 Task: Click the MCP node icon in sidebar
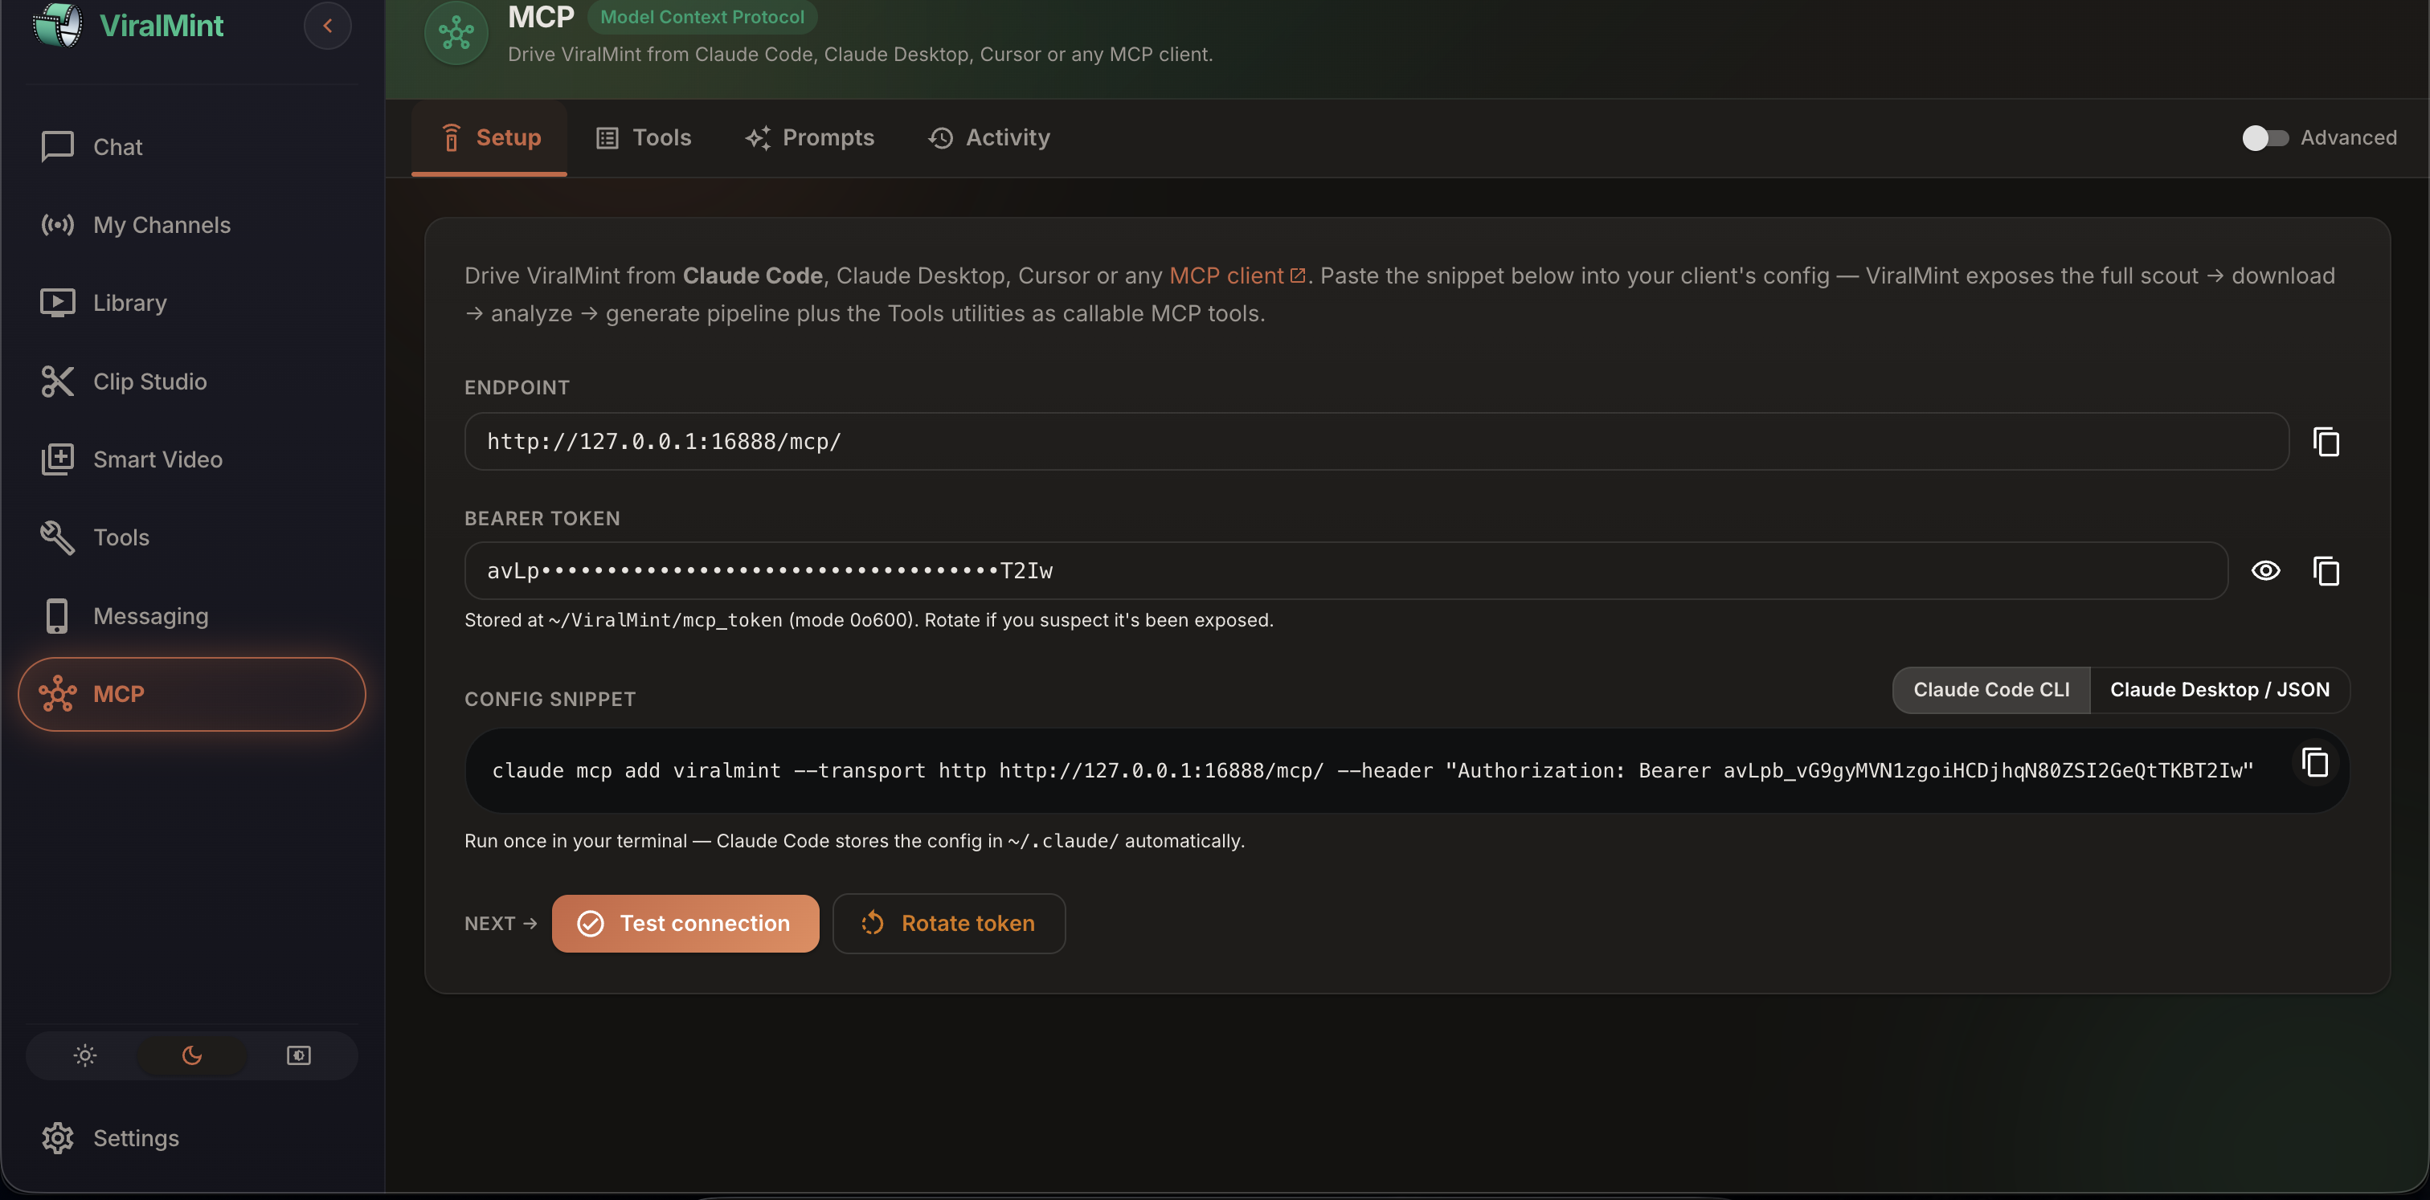[58, 695]
